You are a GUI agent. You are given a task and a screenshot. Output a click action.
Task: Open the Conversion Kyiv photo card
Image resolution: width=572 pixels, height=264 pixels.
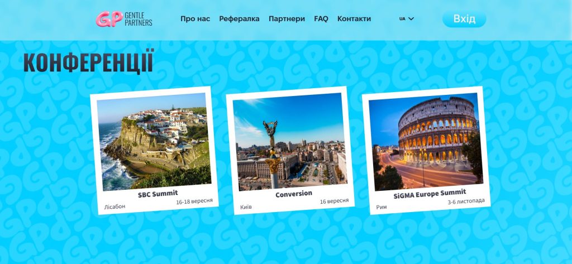click(290, 141)
